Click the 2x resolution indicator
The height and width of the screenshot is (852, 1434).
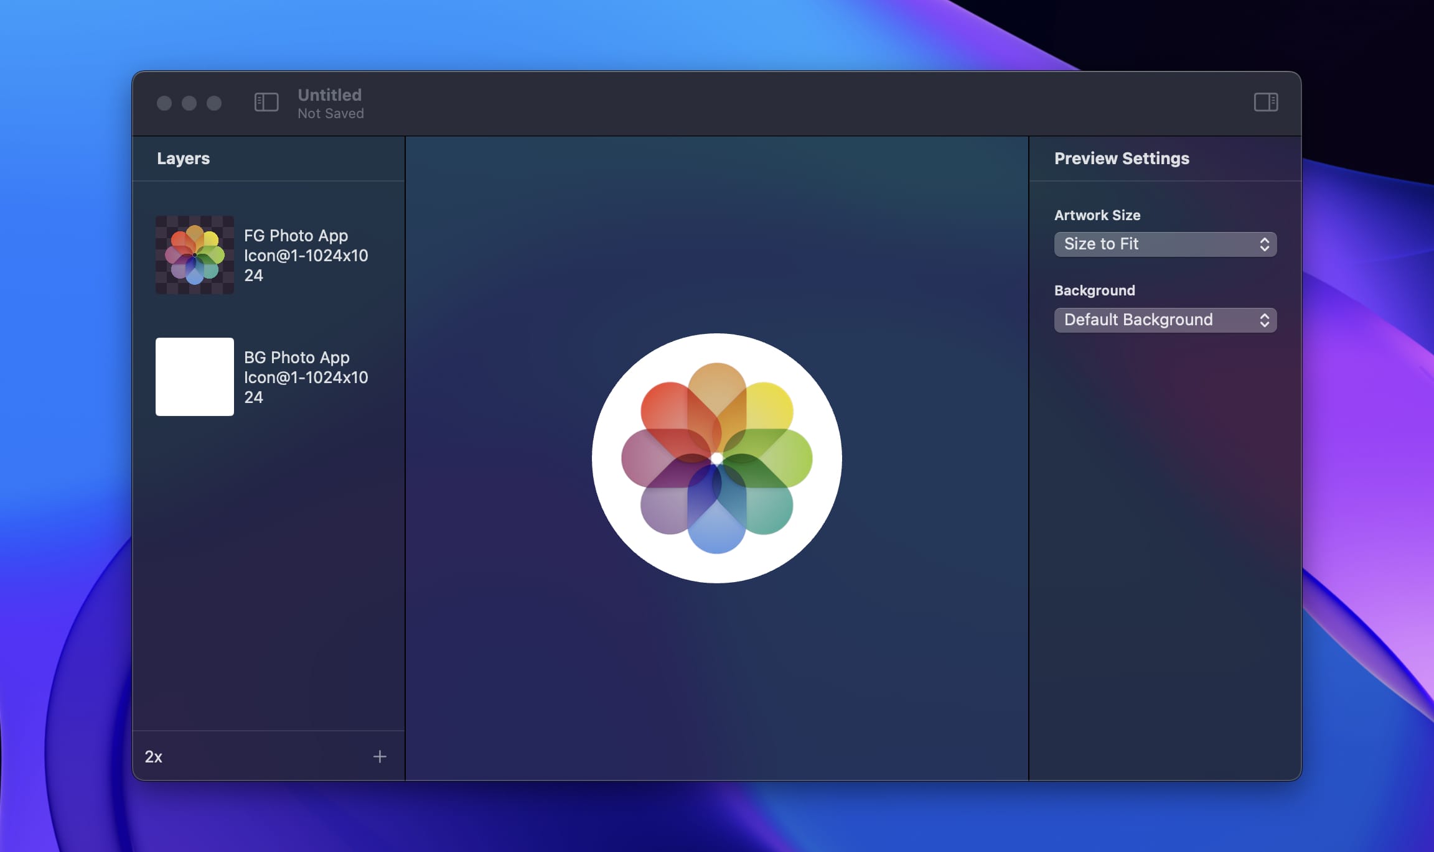[x=153, y=757]
